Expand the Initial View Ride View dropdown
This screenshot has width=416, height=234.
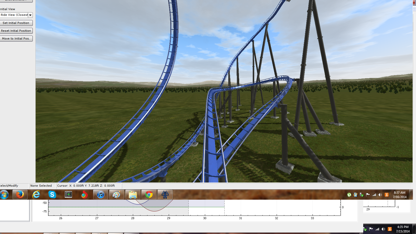[30, 15]
